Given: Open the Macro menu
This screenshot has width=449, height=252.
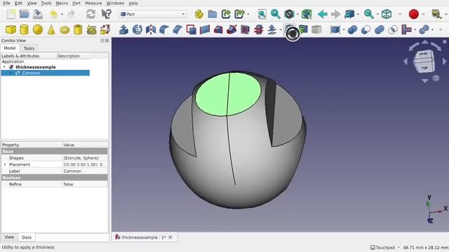Looking at the screenshot, I should click(62, 3).
